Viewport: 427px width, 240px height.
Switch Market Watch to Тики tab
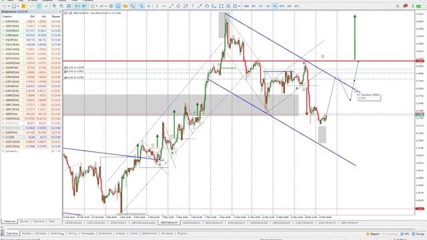coord(52,221)
